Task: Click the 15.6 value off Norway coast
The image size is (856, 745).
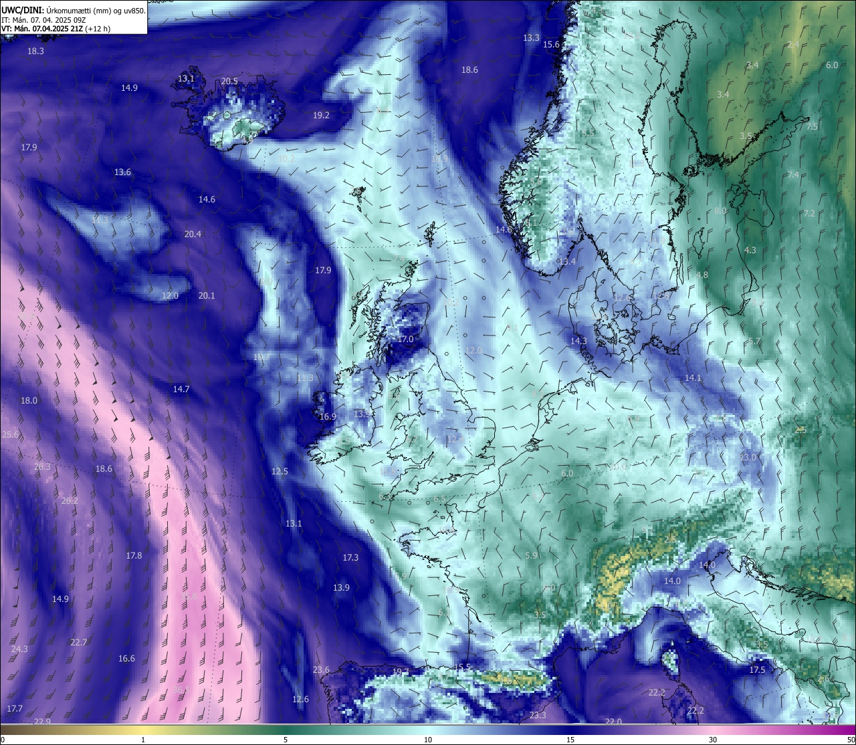Action: point(551,44)
